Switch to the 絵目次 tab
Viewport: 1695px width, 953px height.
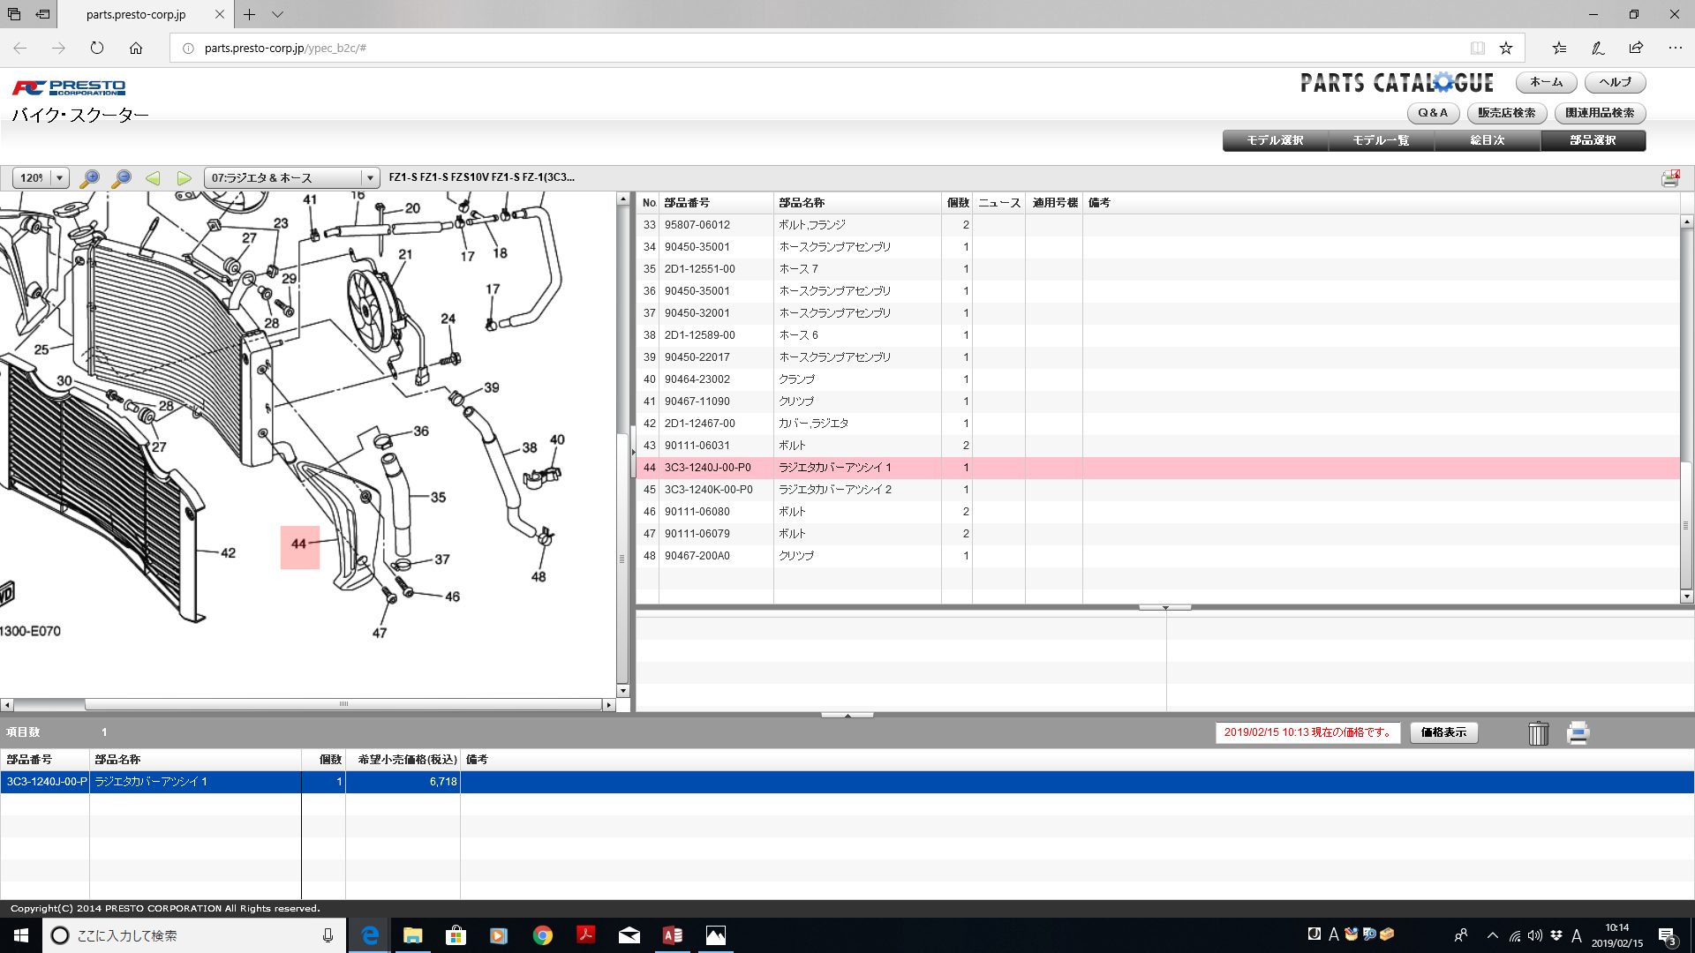(1487, 140)
